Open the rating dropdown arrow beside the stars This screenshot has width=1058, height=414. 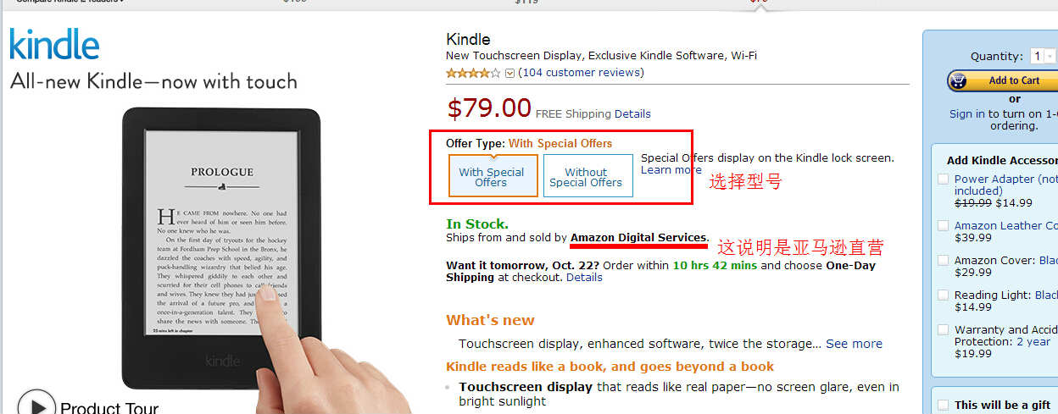(x=510, y=73)
